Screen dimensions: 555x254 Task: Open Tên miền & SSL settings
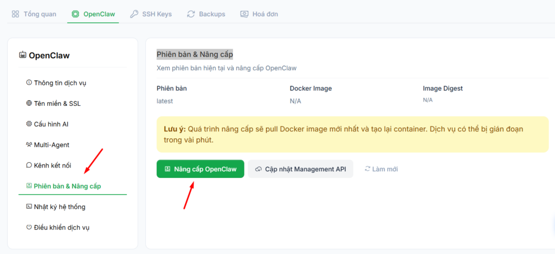pyautogui.click(x=73, y=104)
